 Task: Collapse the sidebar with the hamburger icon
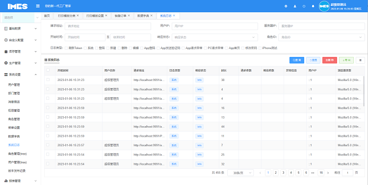tap(38, 6)
